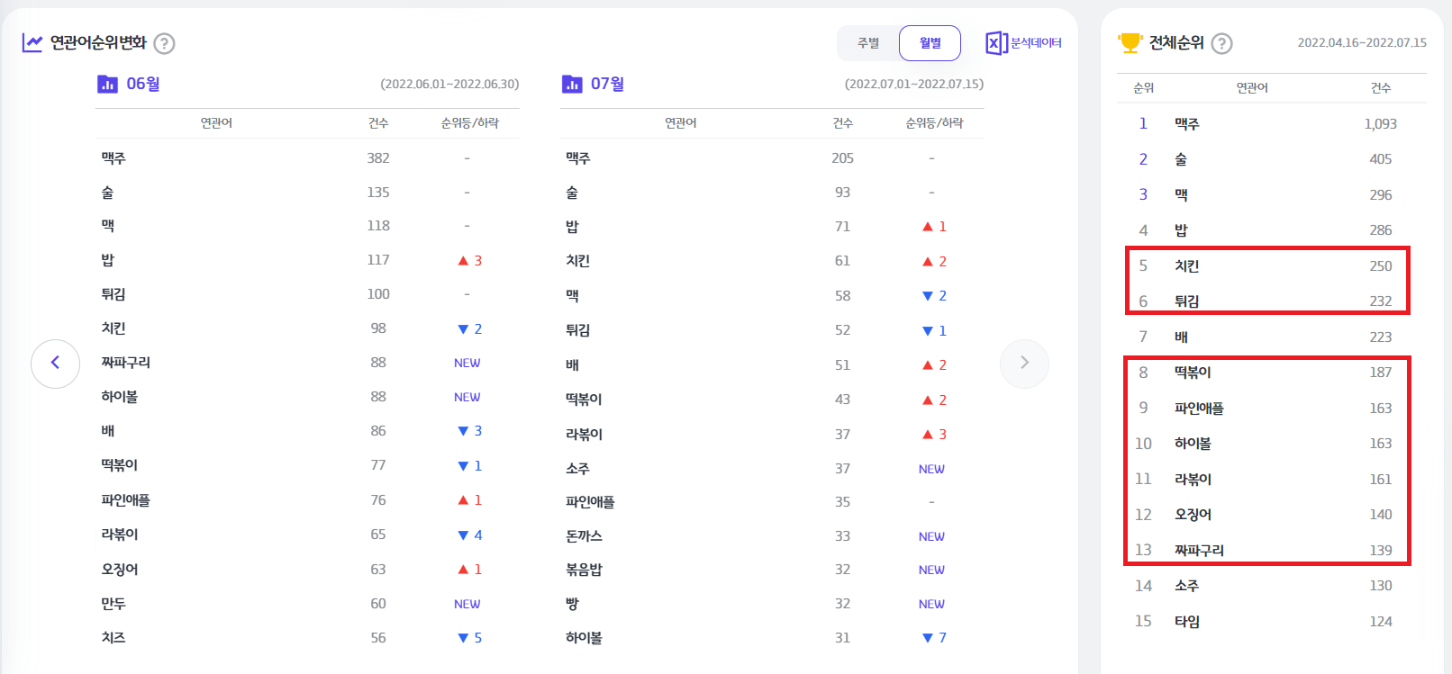
Task: Select 맥주 row in 06월 table
Action: point(307,157)
